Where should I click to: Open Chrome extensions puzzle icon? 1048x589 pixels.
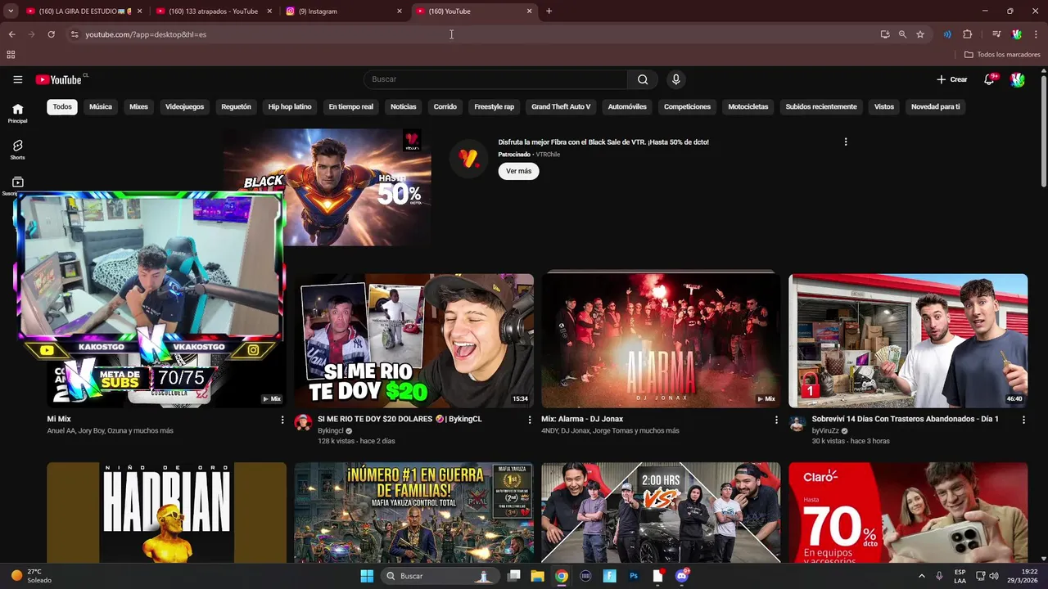click(967, 34)
